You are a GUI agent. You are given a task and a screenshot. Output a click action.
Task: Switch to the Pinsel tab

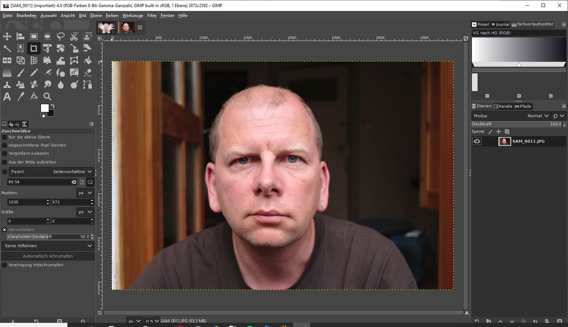click(481, 24)
